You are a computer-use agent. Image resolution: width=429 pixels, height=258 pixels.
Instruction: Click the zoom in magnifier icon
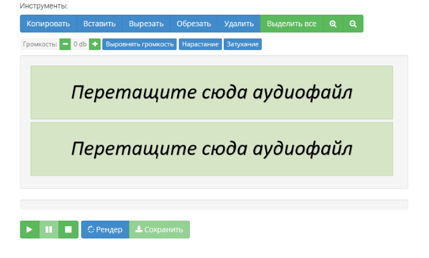(x=333, y=24)
